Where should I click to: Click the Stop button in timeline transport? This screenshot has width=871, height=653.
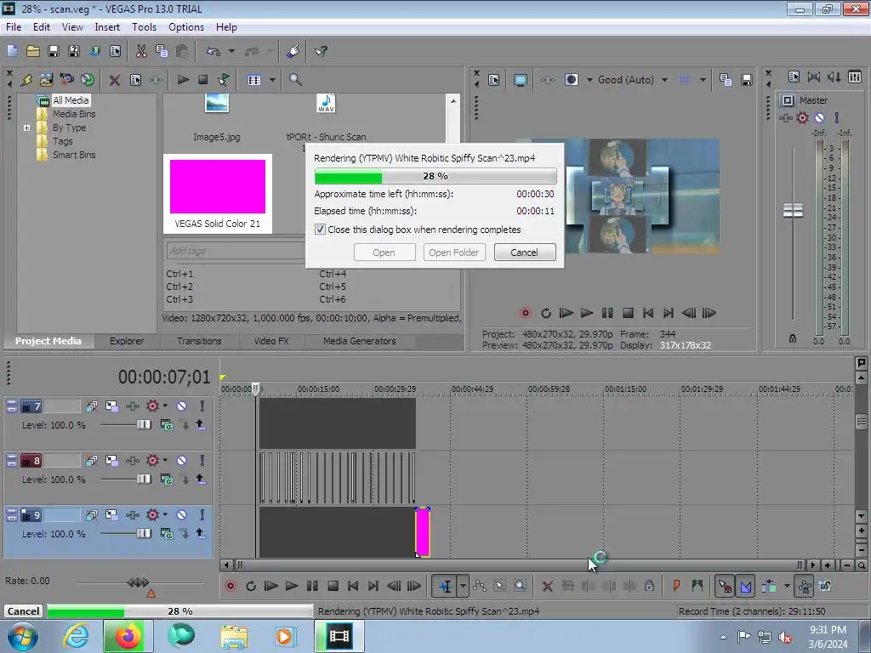pyautogui.click(x=333, y=586)
